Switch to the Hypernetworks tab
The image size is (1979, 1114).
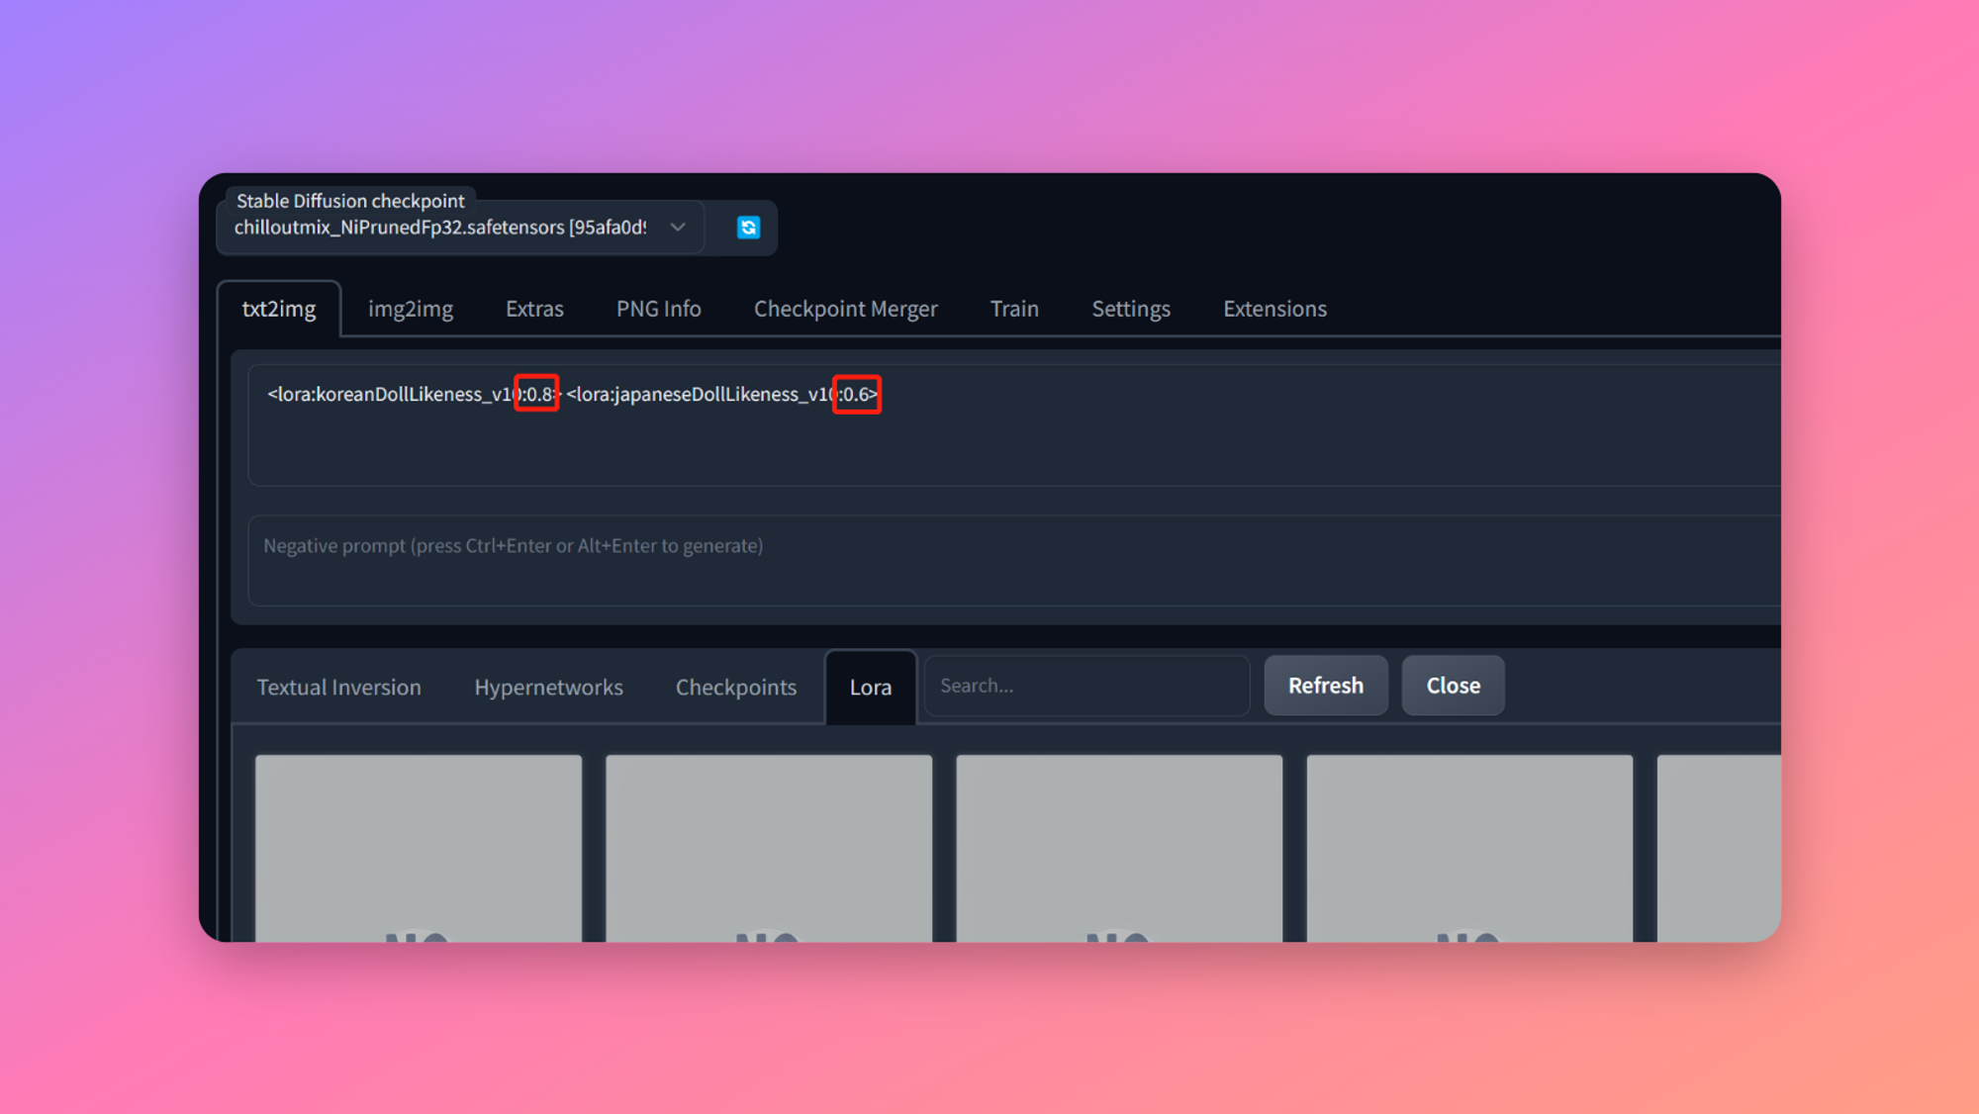click(548, 686)
